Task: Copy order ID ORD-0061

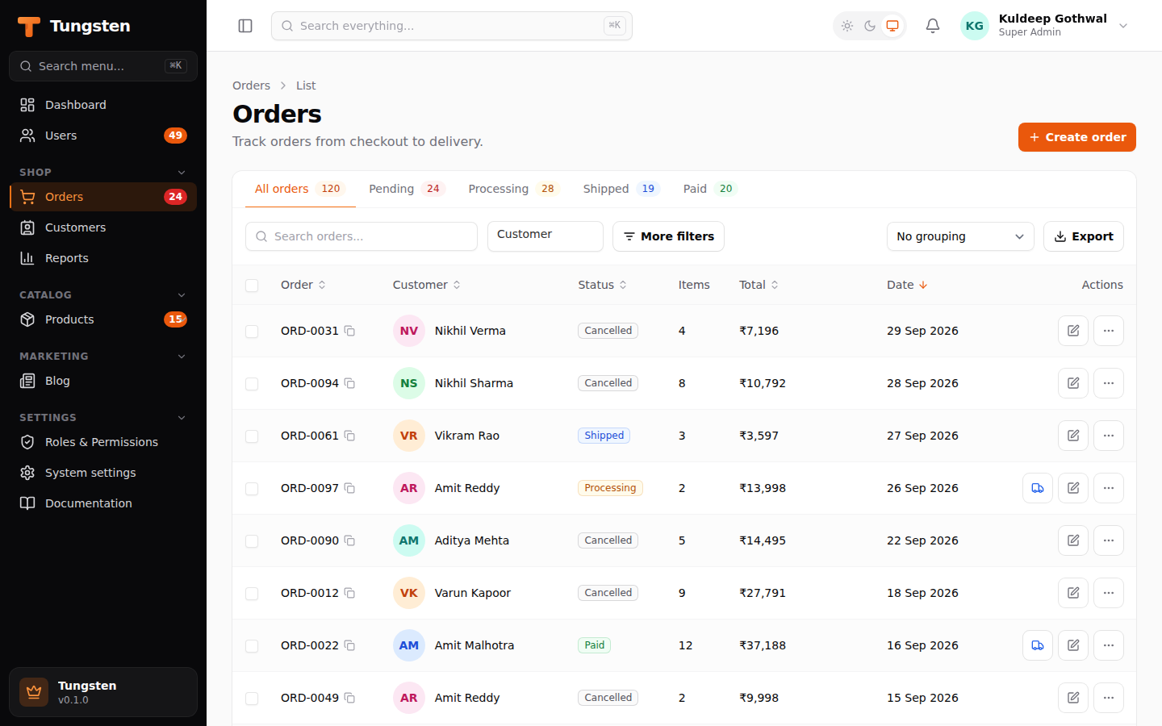Action: click(349, 436)
